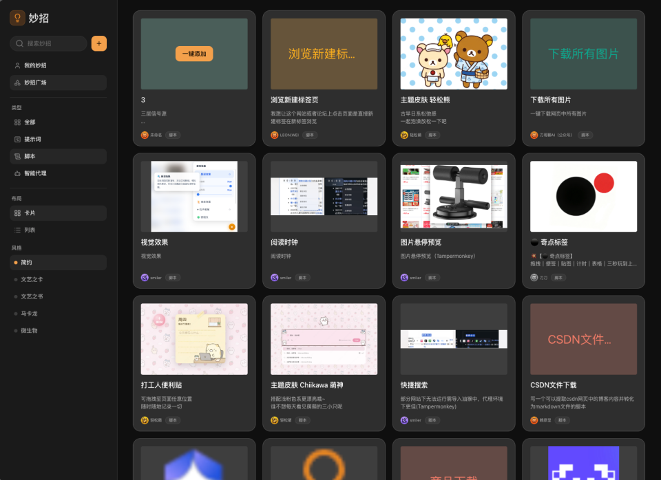Open 妙招广场 in the sidebar
661x480 pixels.
point(58,83)
